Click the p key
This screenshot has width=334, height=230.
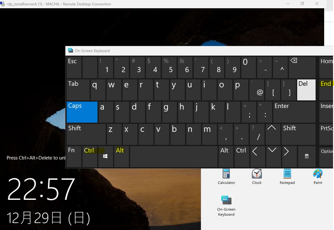click(x=241, y=90)
